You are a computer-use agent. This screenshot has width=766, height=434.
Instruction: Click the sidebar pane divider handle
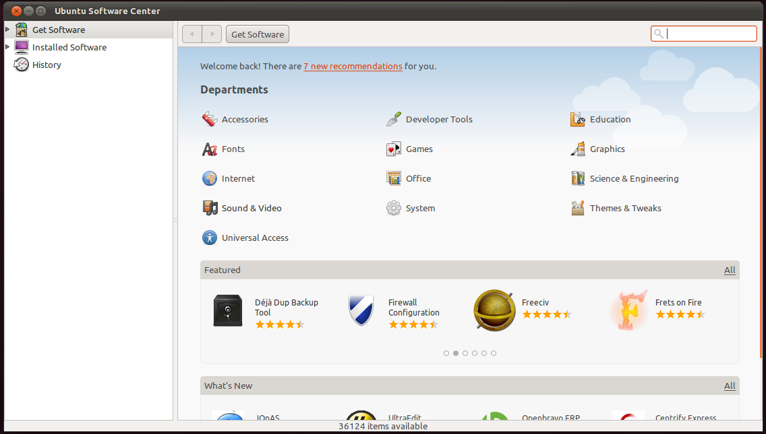point(175,221)
